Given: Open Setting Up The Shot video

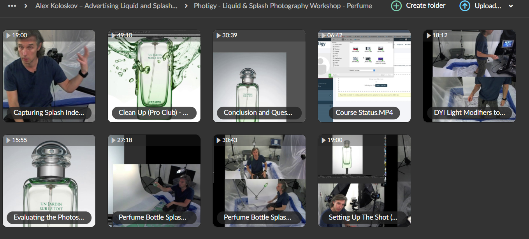Looking at the screenshot, I should (x=364, y=180).
